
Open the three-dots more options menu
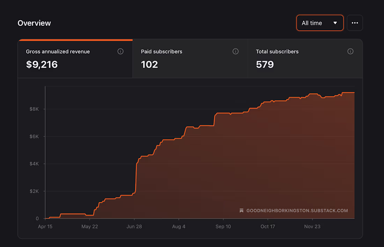pos(355,23)
